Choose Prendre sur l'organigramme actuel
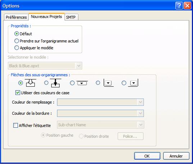Screen dimensions: 193x164 click(x=46, y=41)
